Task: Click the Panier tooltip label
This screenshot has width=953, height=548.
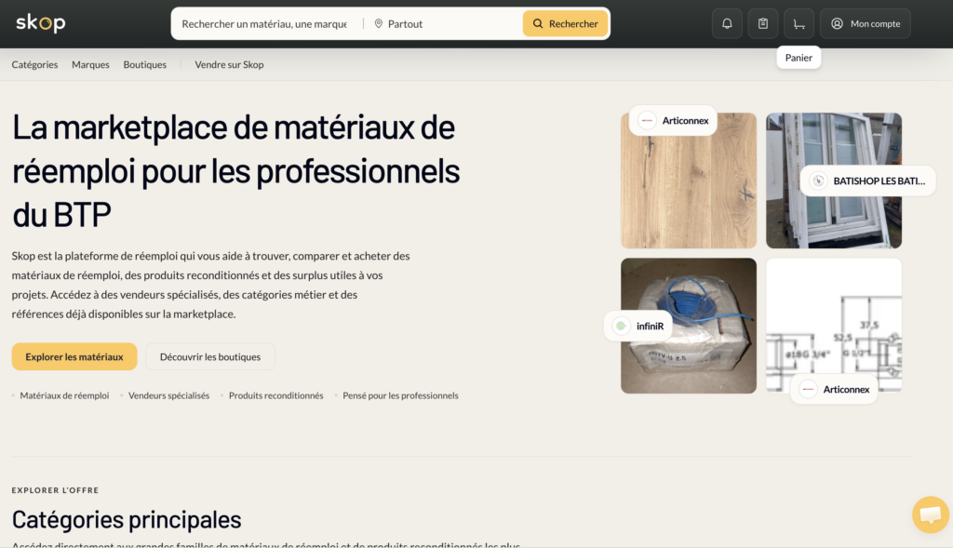Action: pos(799,58)
